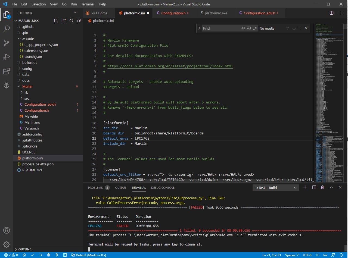The image size is (348, 258).
Task: Close the Find widget
Action: (306, 28)
